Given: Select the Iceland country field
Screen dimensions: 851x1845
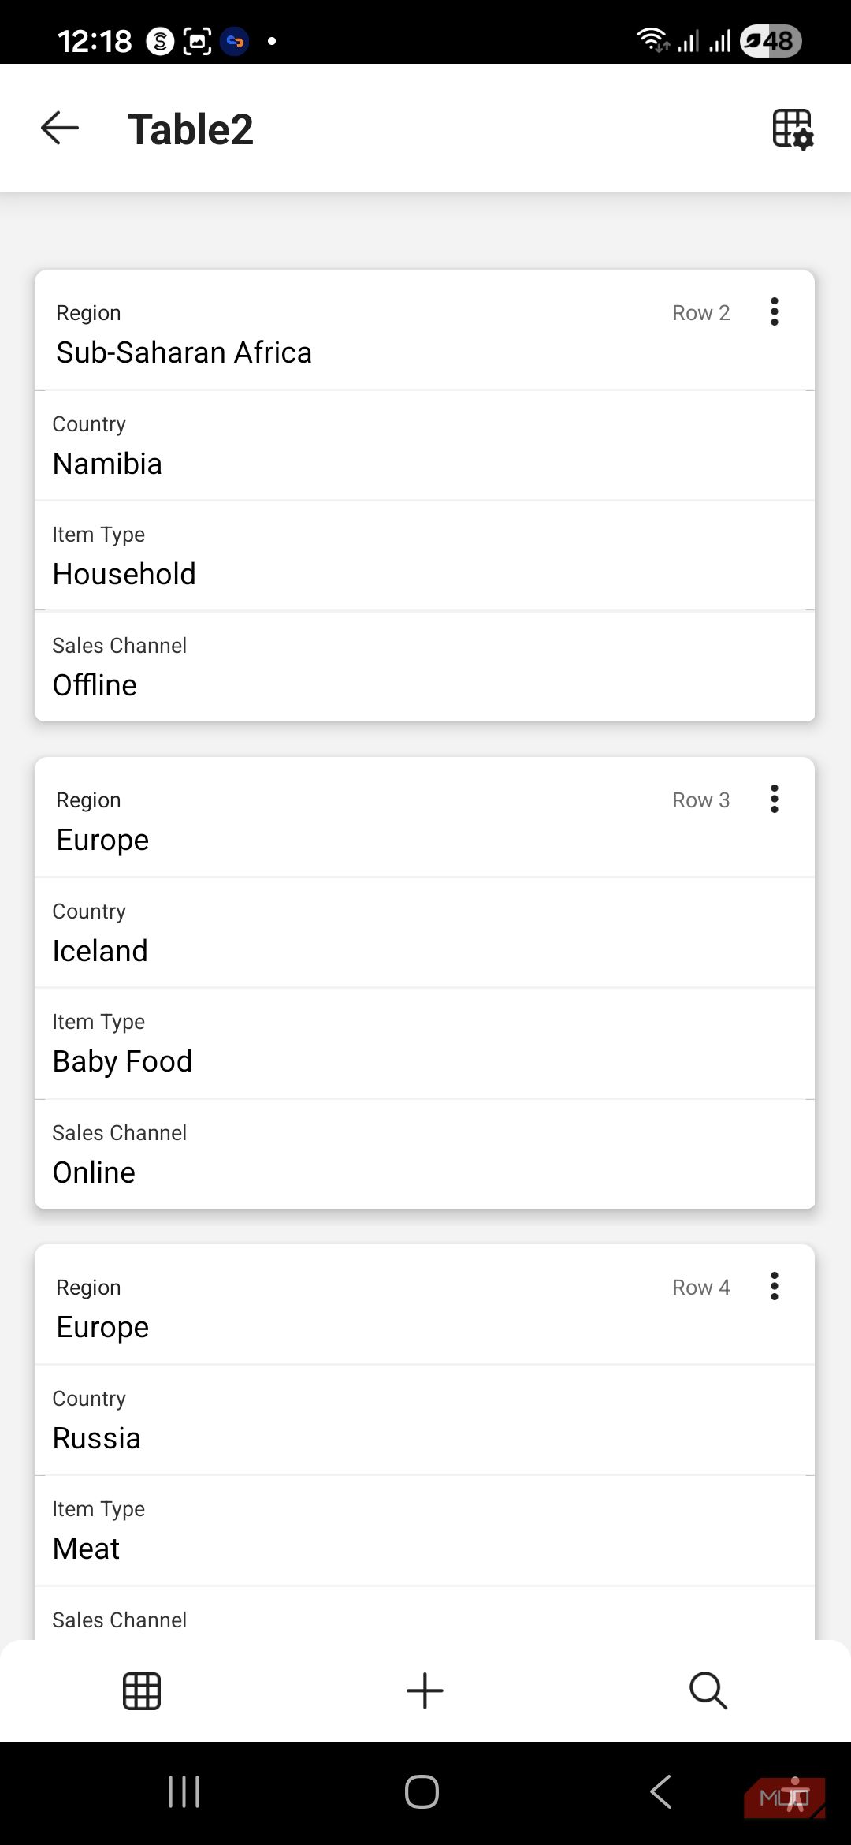Looking at the screenshot, I should pos(425,933).
